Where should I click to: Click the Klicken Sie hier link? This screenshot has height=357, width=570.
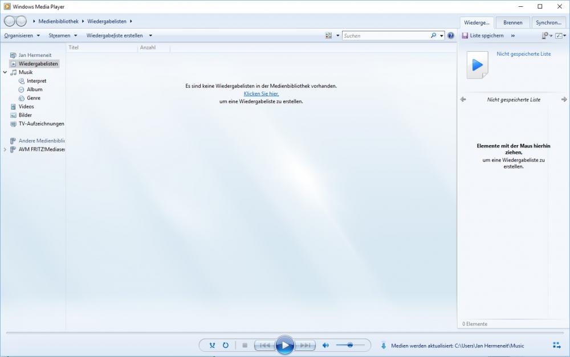coord(262,94)
